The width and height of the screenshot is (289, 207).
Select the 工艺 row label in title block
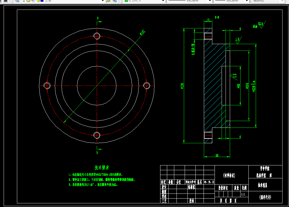[x=164, y=201]
